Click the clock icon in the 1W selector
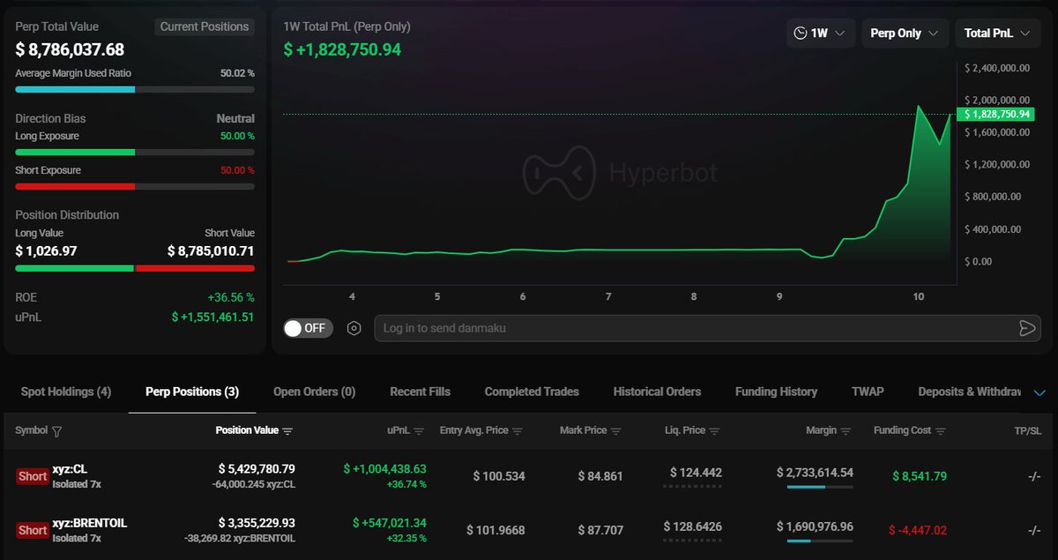The height and width of the screenshot is (560, 1058). click(x=801, y=34)
